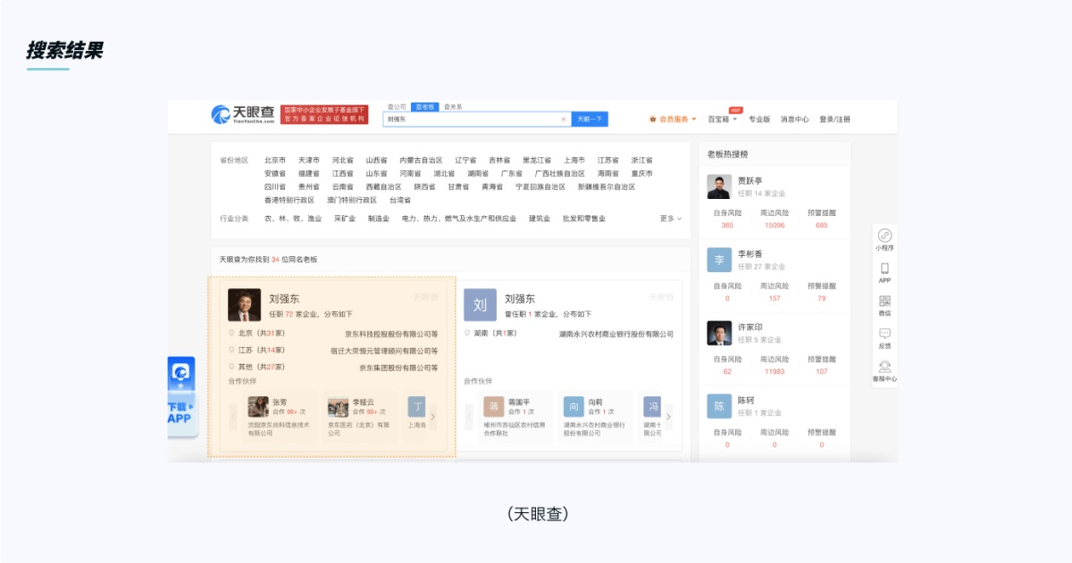Open 京东集团股份有限公司等 link
Image resolution: width=1072 pixels, height=563 pixels.
pyautogui.click(x=398, y=367)
